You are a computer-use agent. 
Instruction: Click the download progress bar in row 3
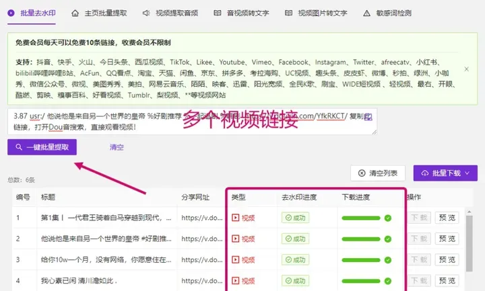click(x=361, y=260)
